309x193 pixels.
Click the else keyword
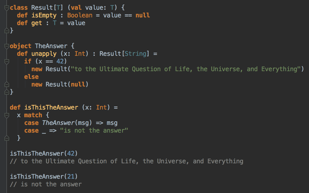(31, 77)
